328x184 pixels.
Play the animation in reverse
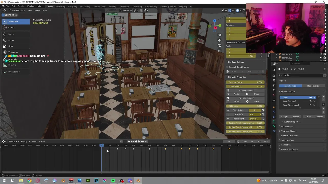tap(136, 141)
